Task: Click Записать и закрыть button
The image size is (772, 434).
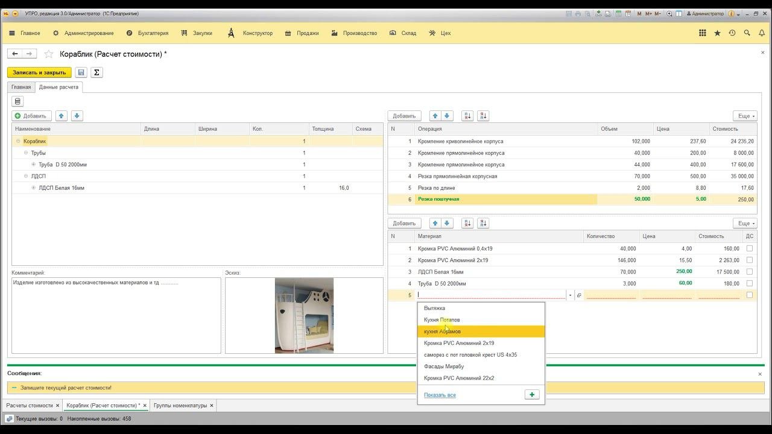Action: (x=39, y=72)
